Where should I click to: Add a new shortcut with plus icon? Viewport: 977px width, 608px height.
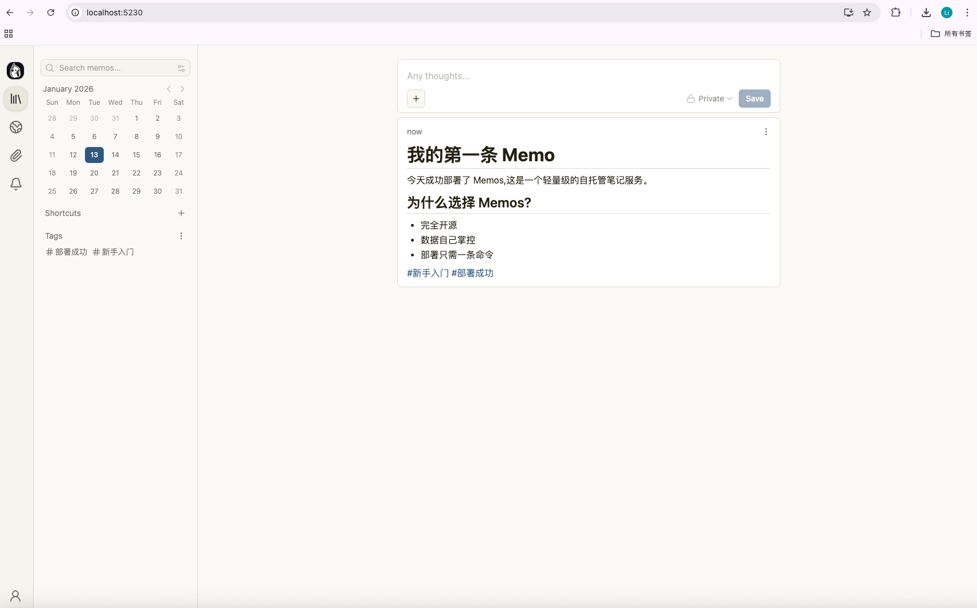[181, 213]
